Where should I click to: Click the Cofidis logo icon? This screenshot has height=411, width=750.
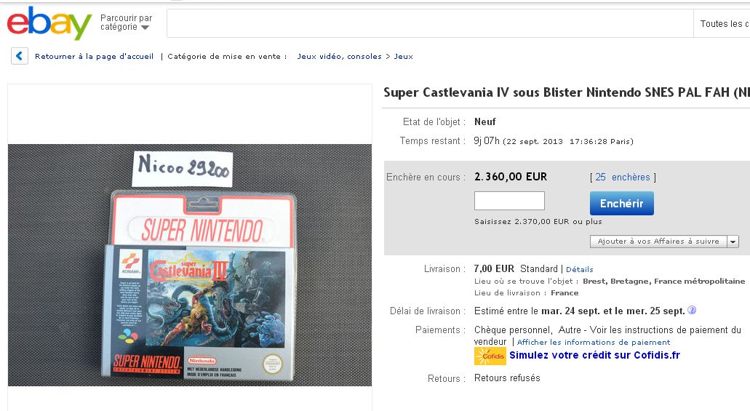490,356
